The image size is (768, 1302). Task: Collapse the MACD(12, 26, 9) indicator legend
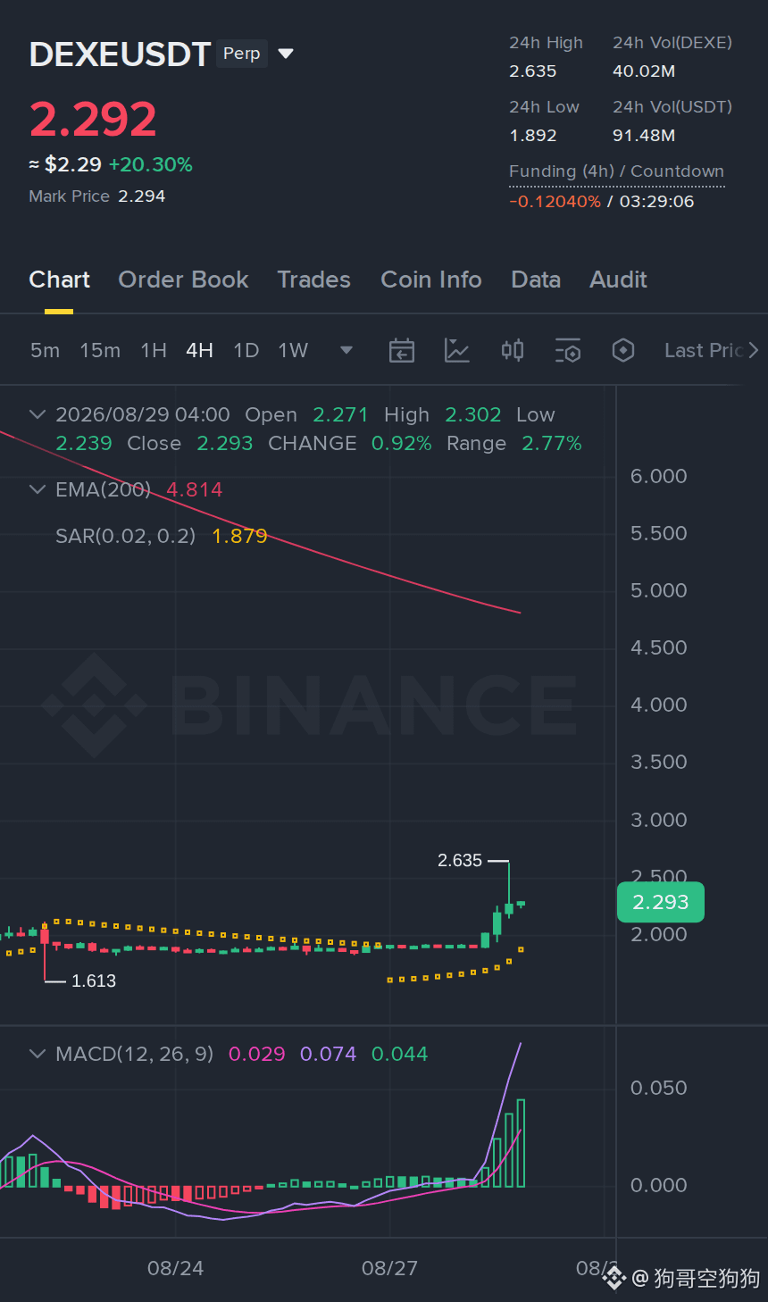(x=38, y=1054)
